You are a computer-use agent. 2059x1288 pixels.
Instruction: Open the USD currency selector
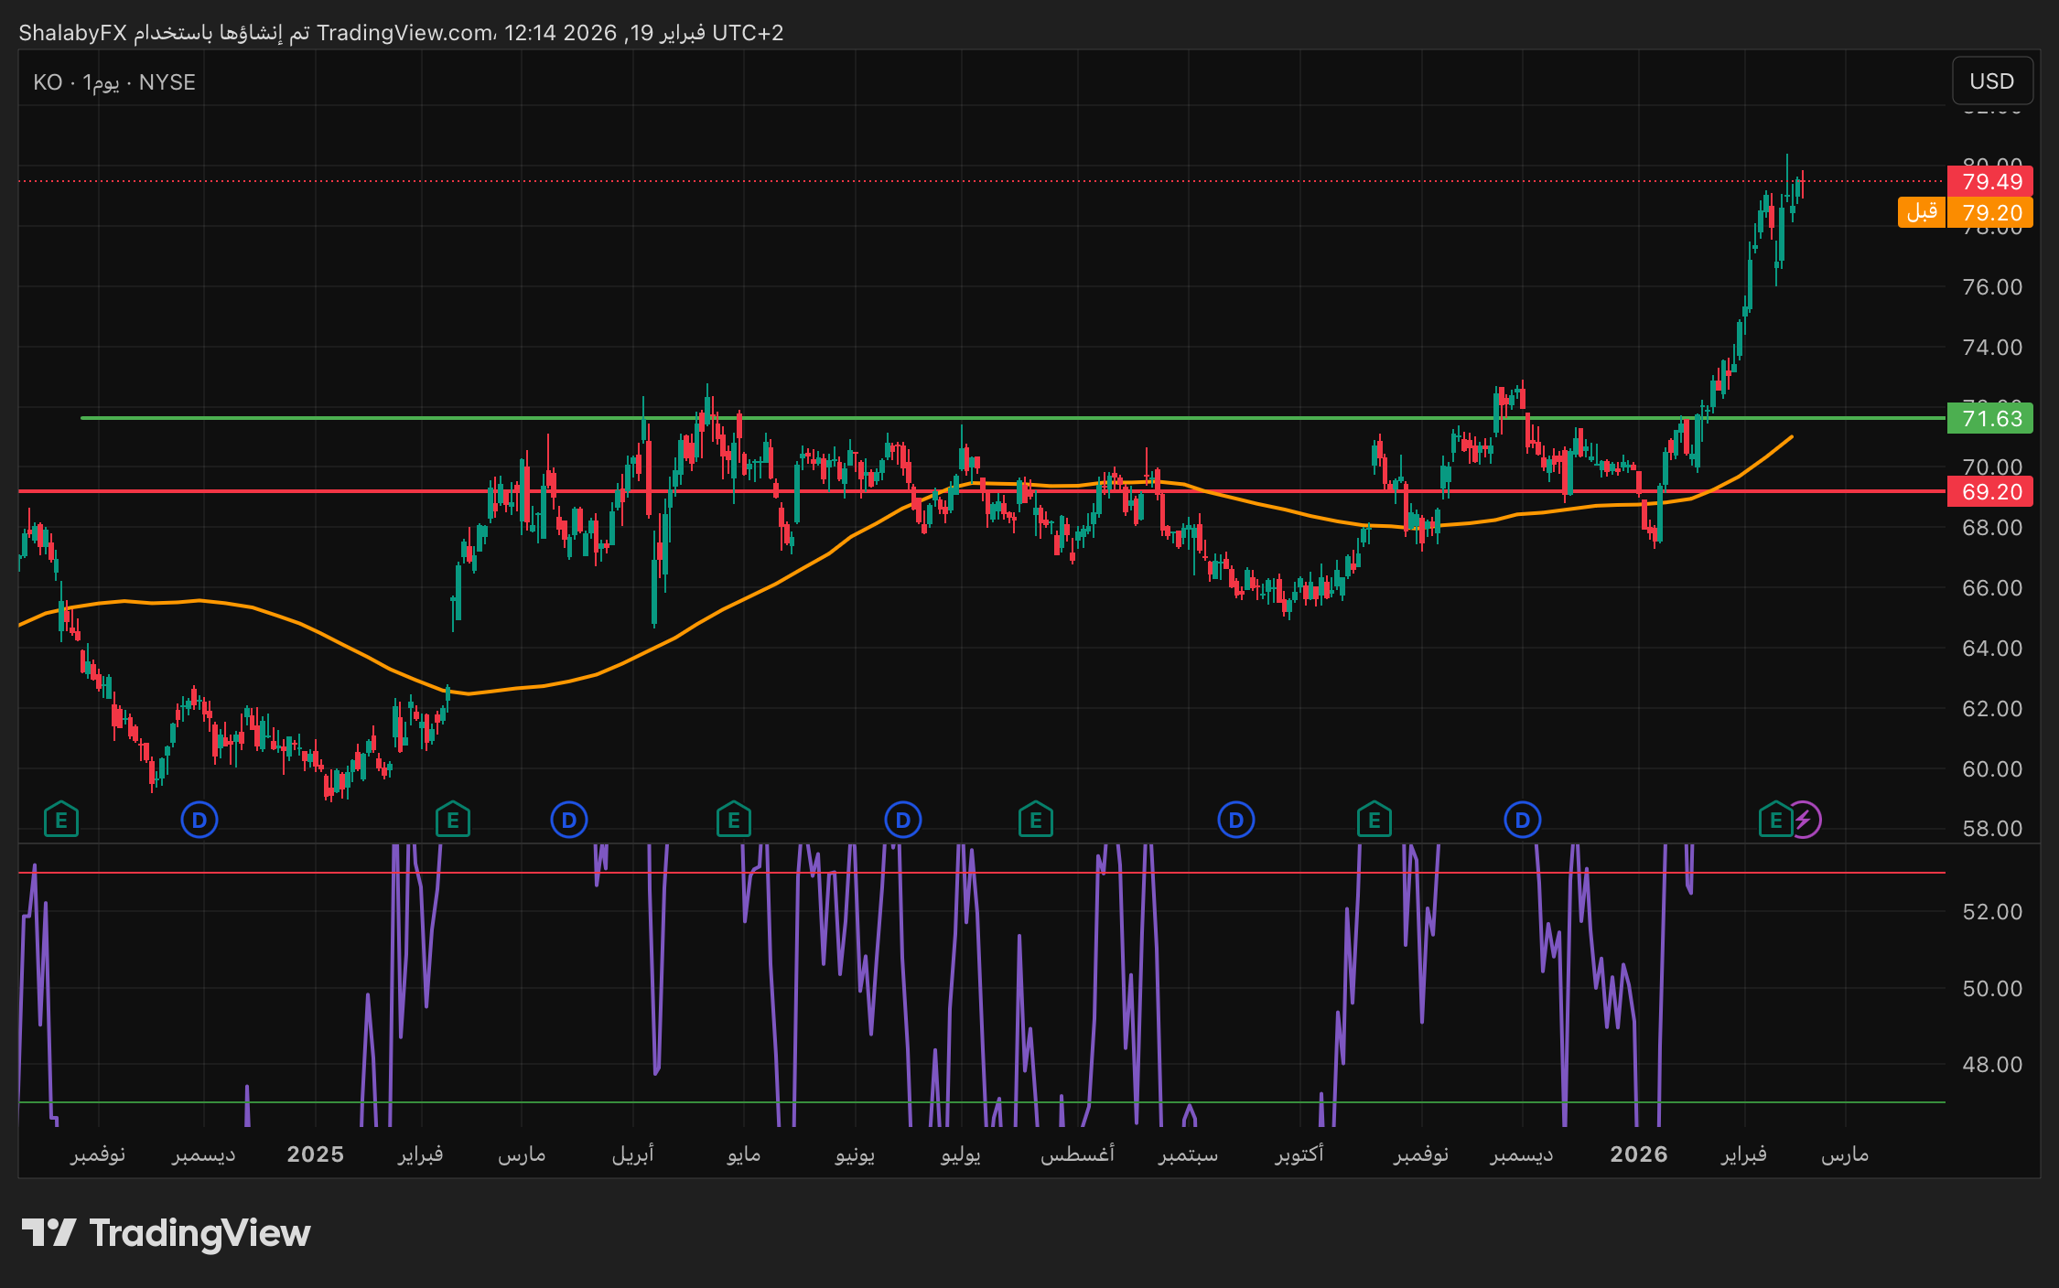1991,81
